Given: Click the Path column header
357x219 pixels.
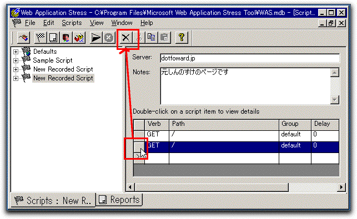Looking at the screenshot, I should [224, 125].
